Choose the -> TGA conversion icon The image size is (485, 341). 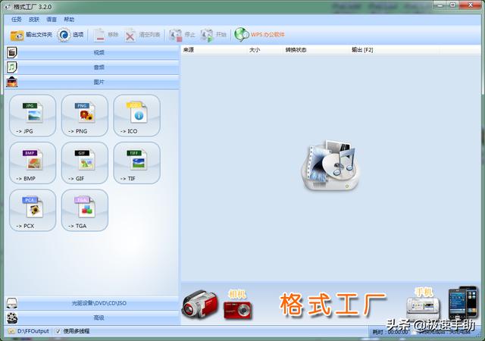coord(85,211)
